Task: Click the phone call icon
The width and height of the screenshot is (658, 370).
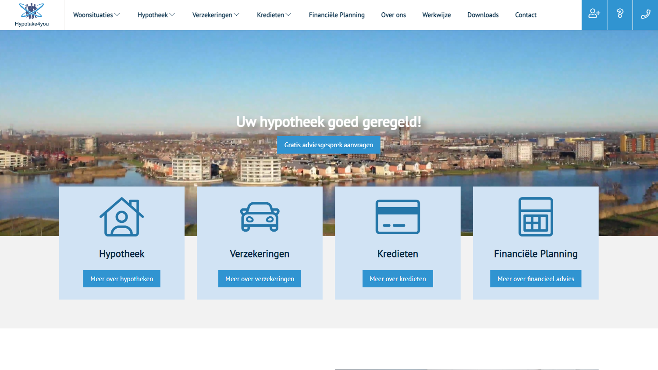Action: [x=645, y=14]
